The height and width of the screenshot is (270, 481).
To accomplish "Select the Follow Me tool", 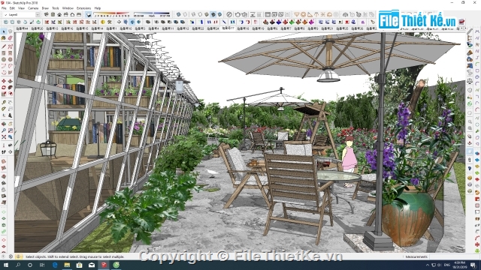I will [x=10, y=88].
